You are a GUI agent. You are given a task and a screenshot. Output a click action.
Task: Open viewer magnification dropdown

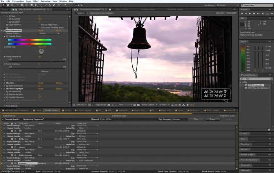click(x=81, y=105)
